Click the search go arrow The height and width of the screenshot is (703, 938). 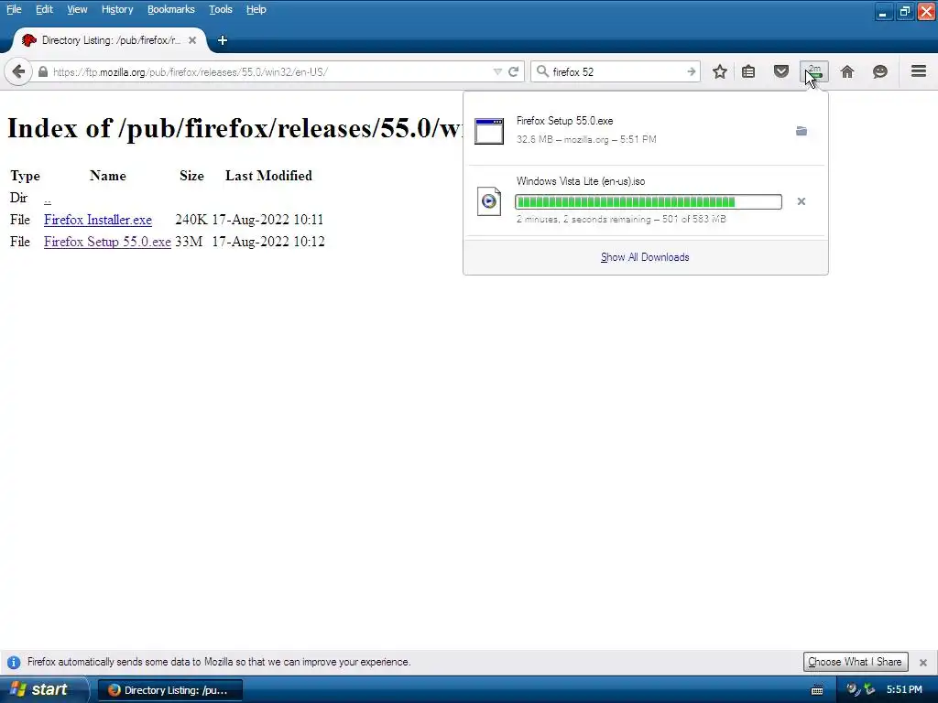(691, 71)
